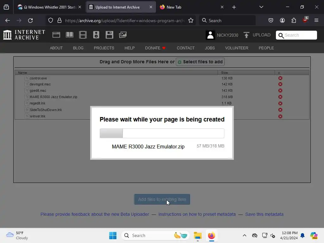Remove devmgmt.msc with its red X

click(x=280, y=84)
